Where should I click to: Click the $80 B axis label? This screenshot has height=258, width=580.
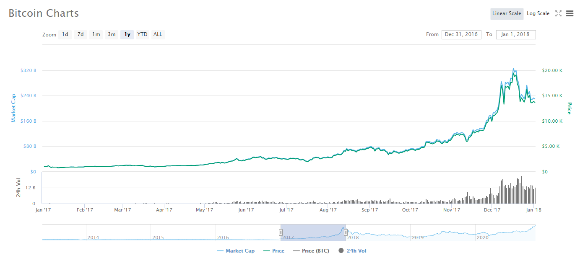point(30,147)
